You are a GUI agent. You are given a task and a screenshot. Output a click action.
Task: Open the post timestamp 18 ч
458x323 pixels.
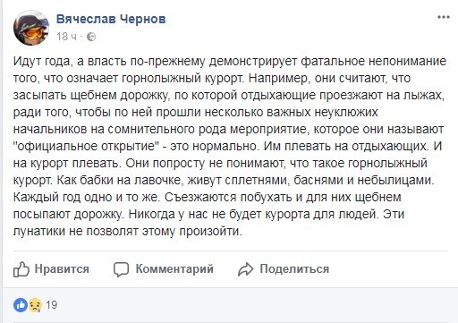pos(66,37)
